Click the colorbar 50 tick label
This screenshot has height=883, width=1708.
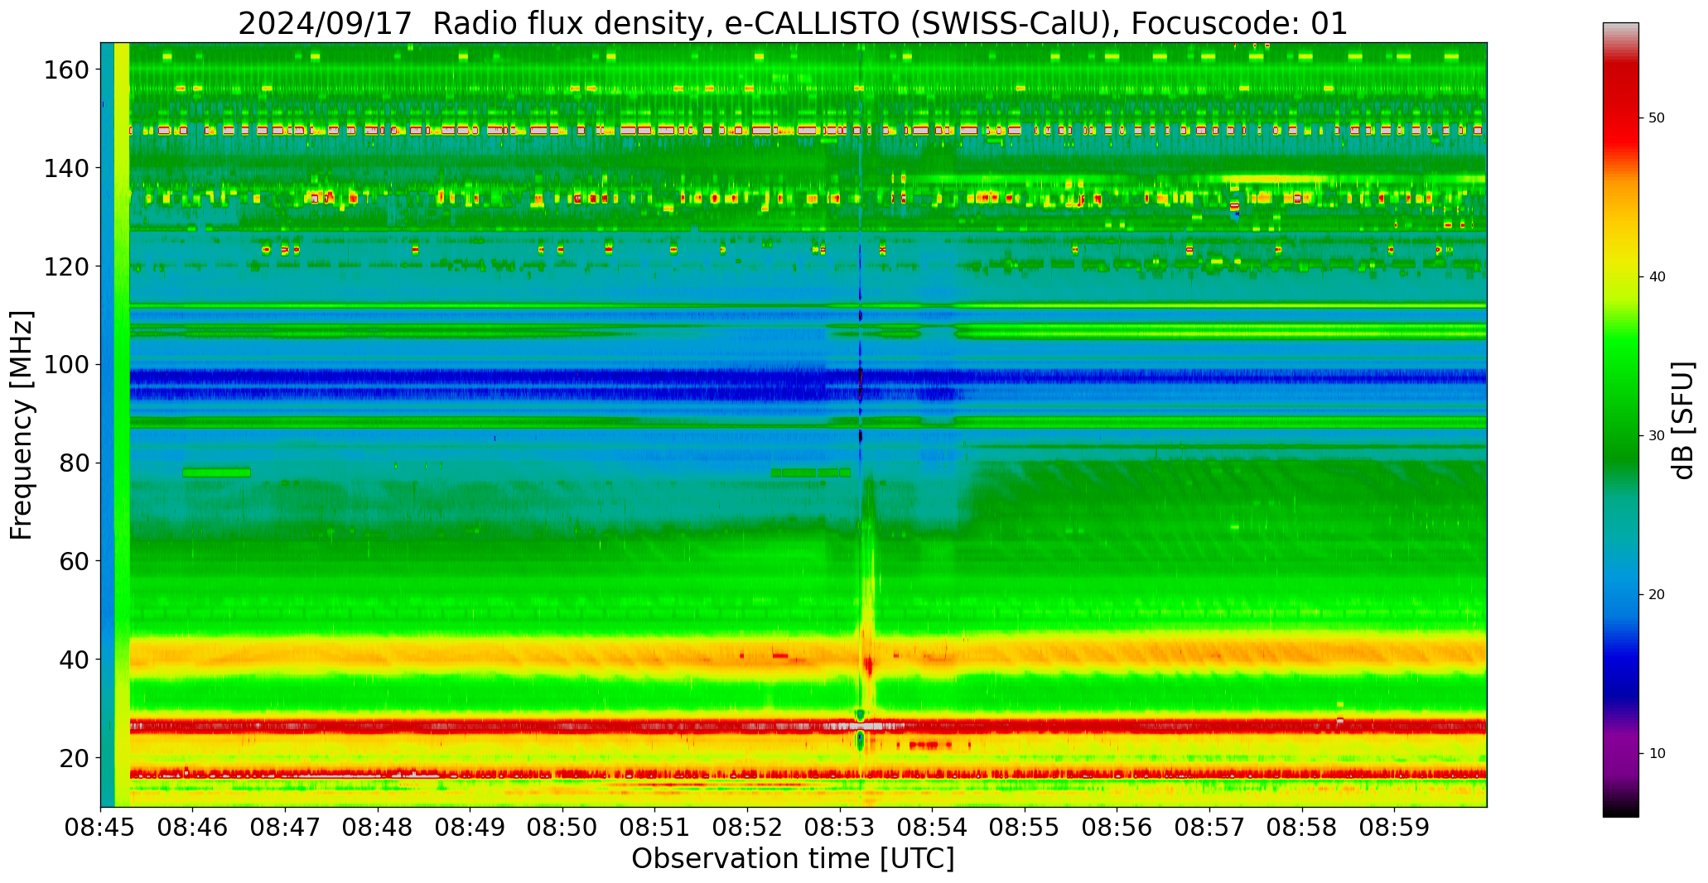tap(1656, 118)
